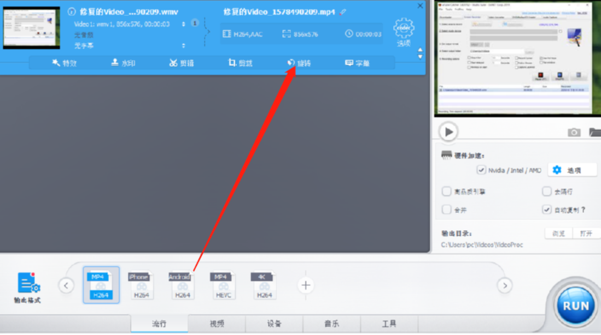Open hardware acceleration 选项 button
This screenshot has height=335, width=601.
pyautogui.click(x=572, y=170)
